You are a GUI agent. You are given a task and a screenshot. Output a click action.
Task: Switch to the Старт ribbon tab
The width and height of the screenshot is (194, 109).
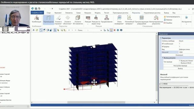[x=49, y=13]
